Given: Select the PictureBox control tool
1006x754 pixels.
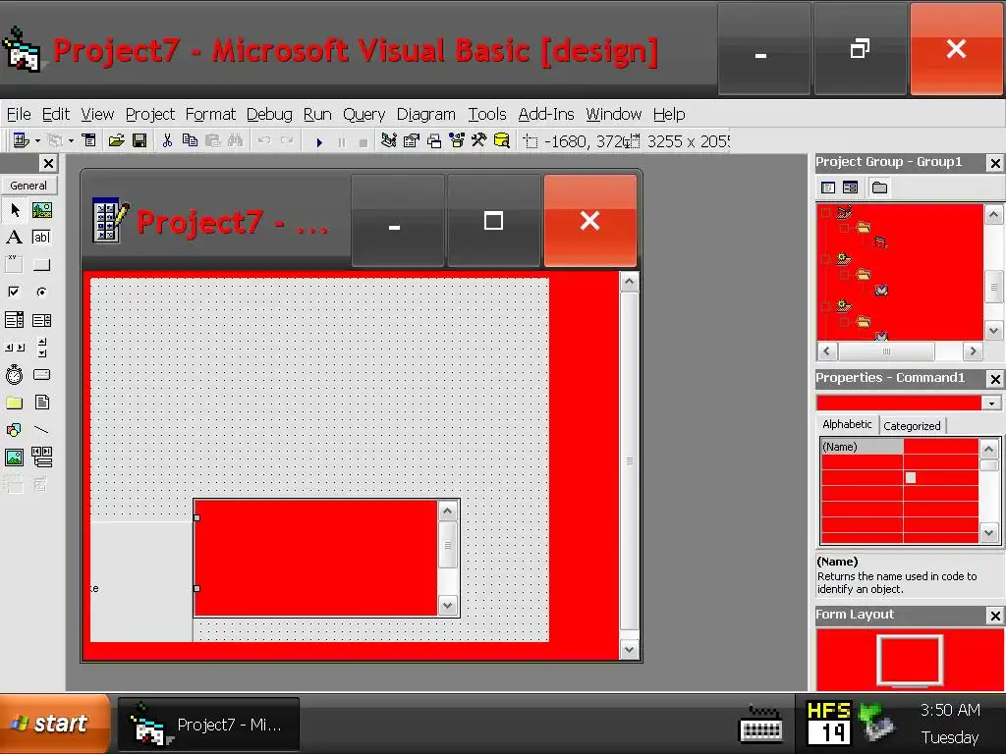Looking at the screenshot, I should tap(41, 210).
